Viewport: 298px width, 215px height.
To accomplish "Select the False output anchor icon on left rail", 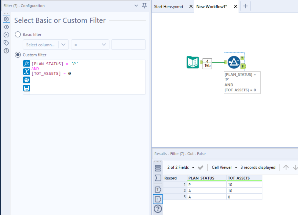I will tap(158, 199).
